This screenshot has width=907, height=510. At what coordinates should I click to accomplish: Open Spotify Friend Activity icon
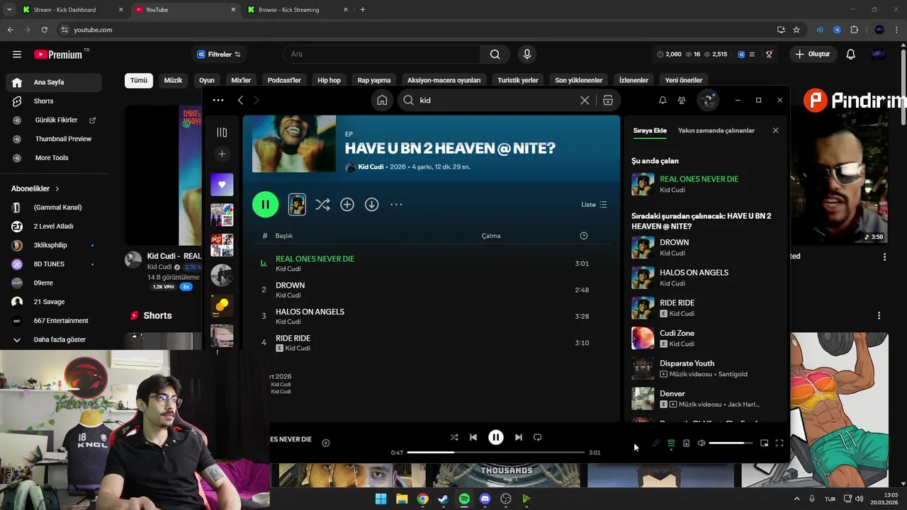(x=682, y=101)
